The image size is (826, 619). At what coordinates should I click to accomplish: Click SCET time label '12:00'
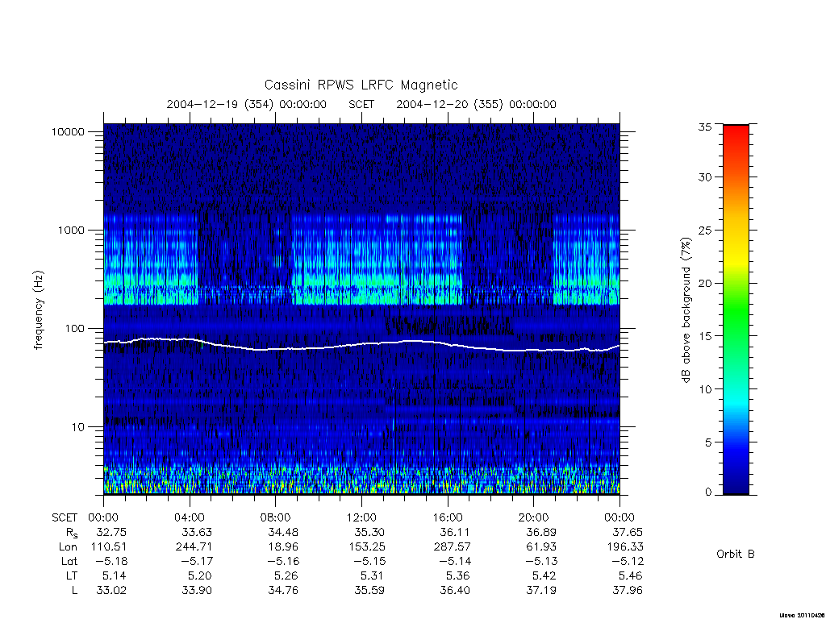click(x=361, y=517)
